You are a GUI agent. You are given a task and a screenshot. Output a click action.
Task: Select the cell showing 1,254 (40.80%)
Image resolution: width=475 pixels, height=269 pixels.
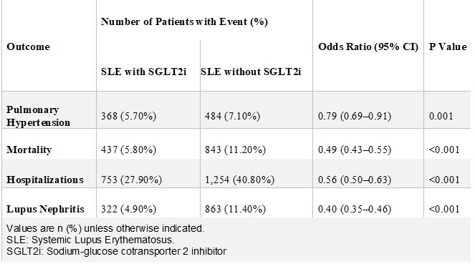239,180
